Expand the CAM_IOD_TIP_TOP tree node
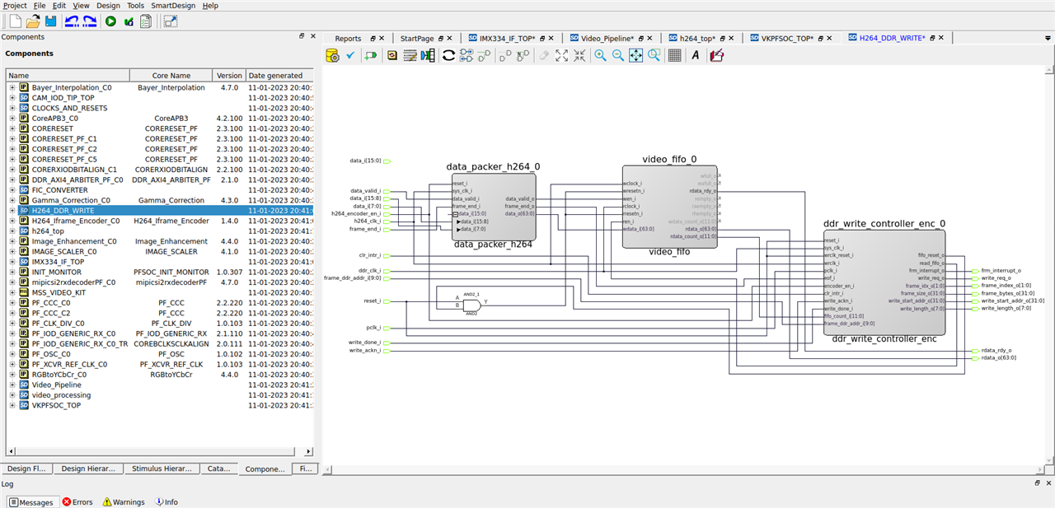 click(12, 97)
